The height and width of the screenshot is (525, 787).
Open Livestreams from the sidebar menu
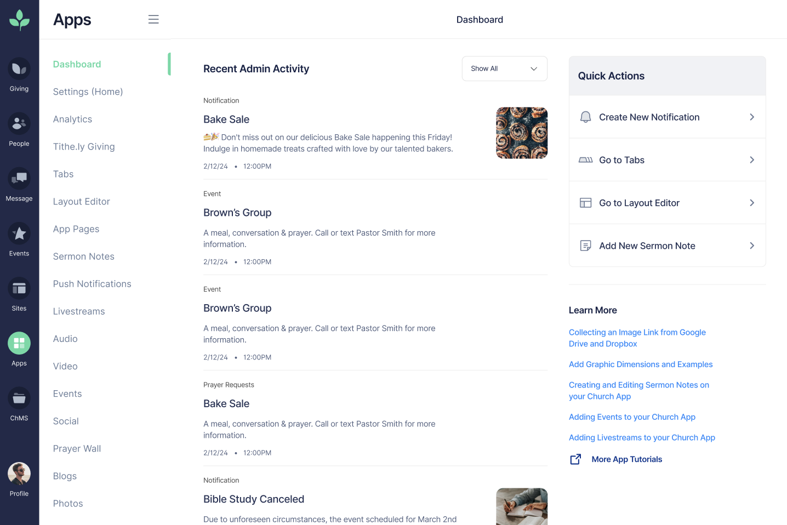pyautogui.click(x=79, y=311)
